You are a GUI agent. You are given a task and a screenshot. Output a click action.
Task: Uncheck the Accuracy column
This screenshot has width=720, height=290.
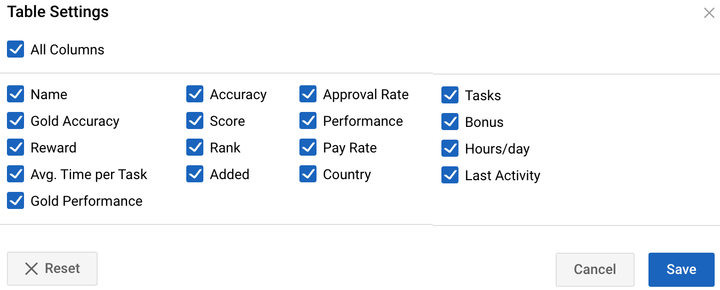tap(195, 94)
